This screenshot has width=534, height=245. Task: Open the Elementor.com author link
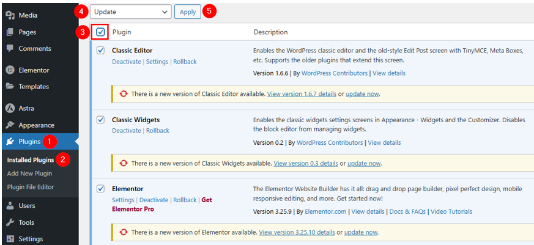tap(325, 211)
